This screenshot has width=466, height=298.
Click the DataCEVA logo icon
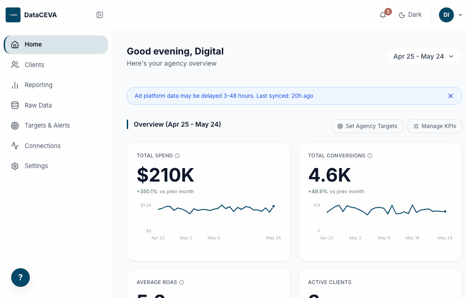click(13, 15)
